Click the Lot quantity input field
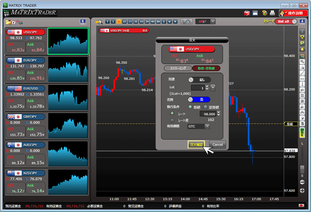The height and width of the screenshot is (212, 311). [198, 88]
